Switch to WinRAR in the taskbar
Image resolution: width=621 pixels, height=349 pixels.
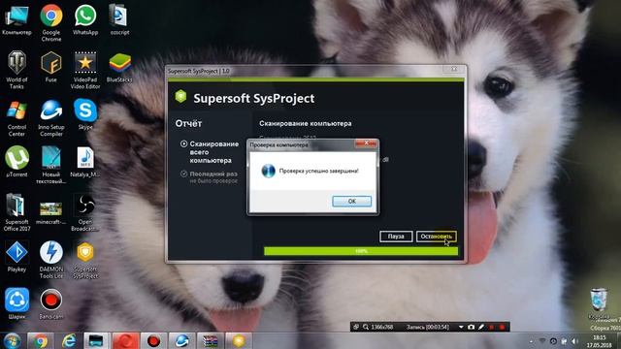pyautogui.click(x=210, y=340)
